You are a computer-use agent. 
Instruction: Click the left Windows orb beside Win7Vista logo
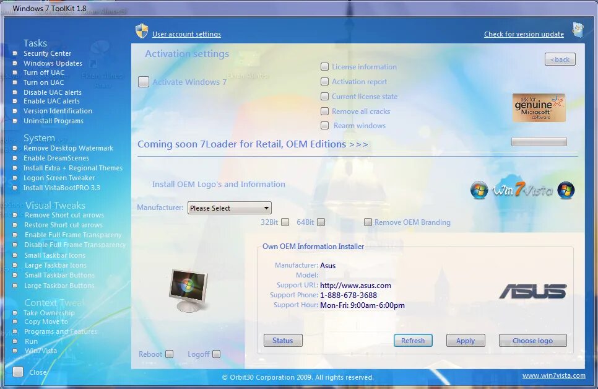(479, 190)
